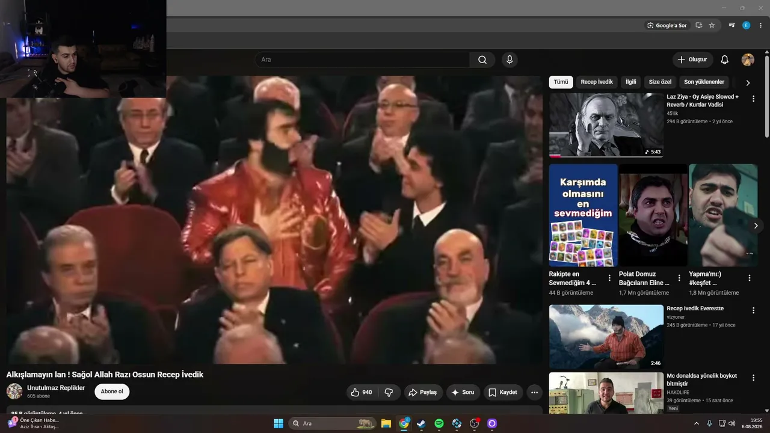This screenshot has width=770, height=433.
Task: Open the Chrome three-dot menu
Action: pyautogui.click(x=759, y=25)
